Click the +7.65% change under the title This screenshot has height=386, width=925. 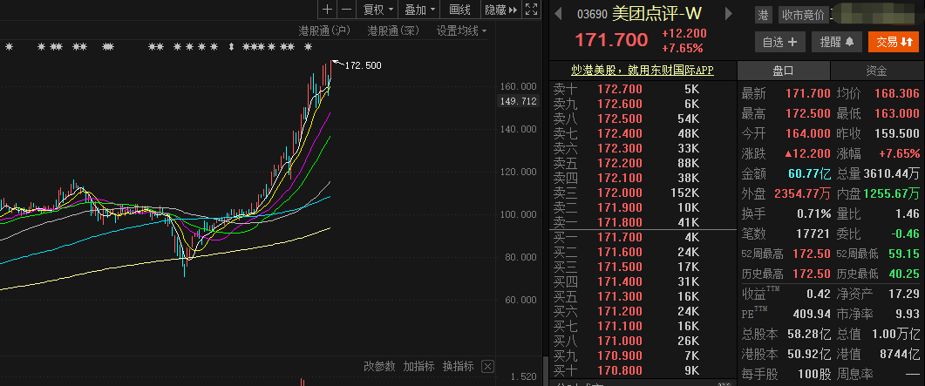(682, 48)
